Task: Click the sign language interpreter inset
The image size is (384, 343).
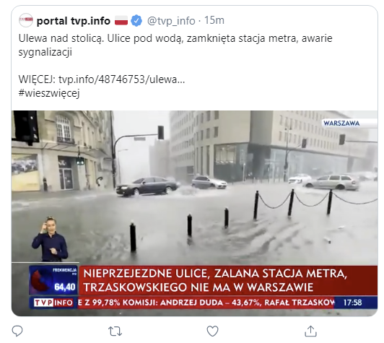Action: coord(50,239)
